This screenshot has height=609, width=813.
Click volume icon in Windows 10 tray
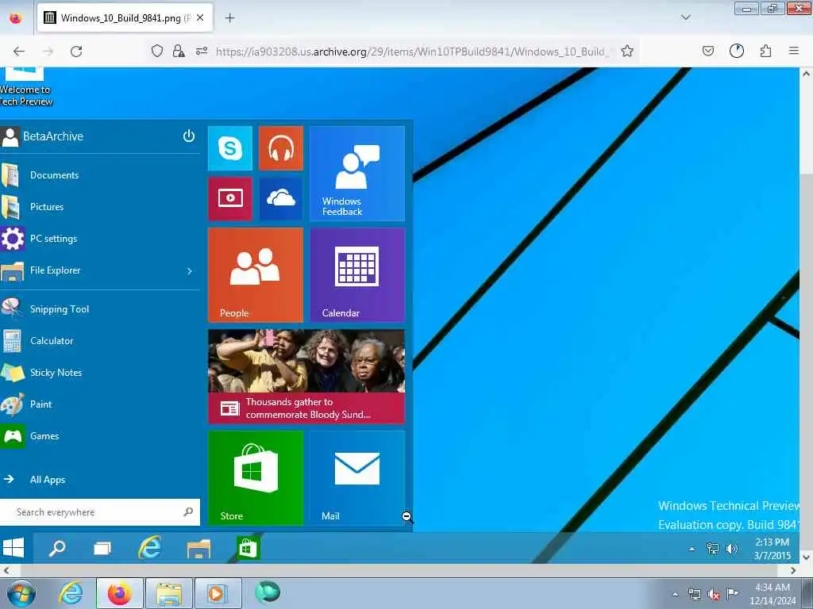click(731, 549)
